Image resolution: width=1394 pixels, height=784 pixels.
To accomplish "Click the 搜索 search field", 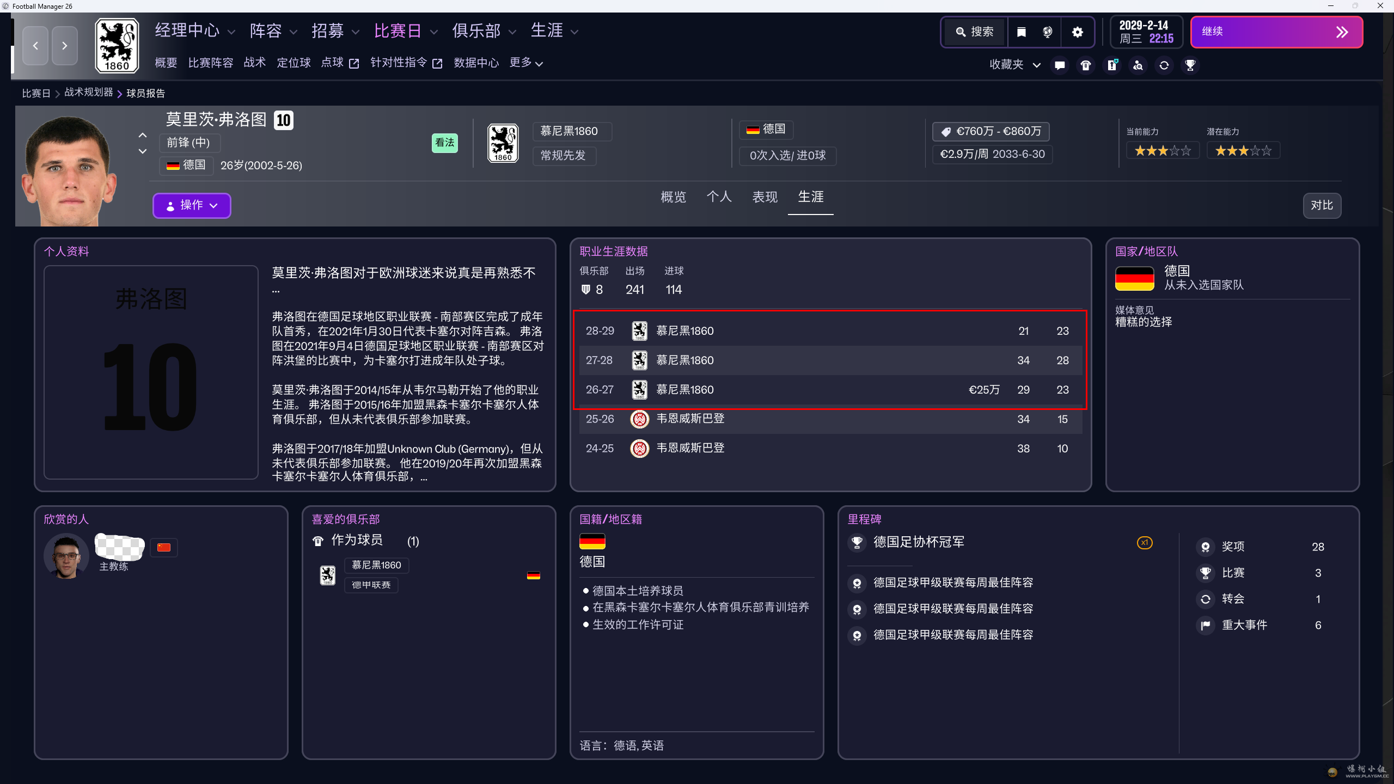I will click(975, 32).
